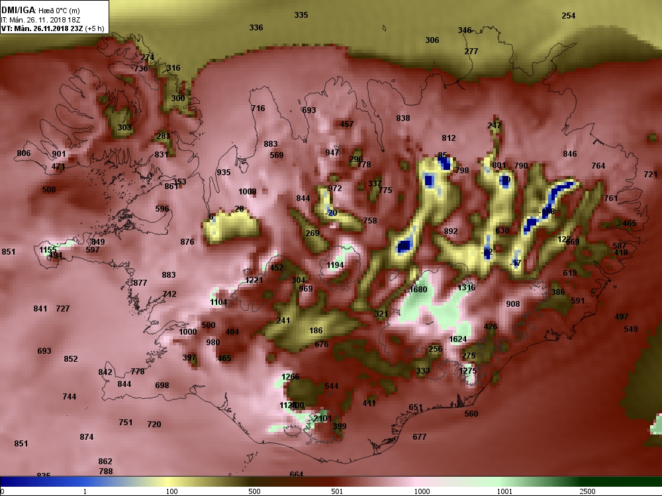Click the 764 map value
Image resolution: width=662 pixels, height=496 pixels.
click(x=598, y=166)
